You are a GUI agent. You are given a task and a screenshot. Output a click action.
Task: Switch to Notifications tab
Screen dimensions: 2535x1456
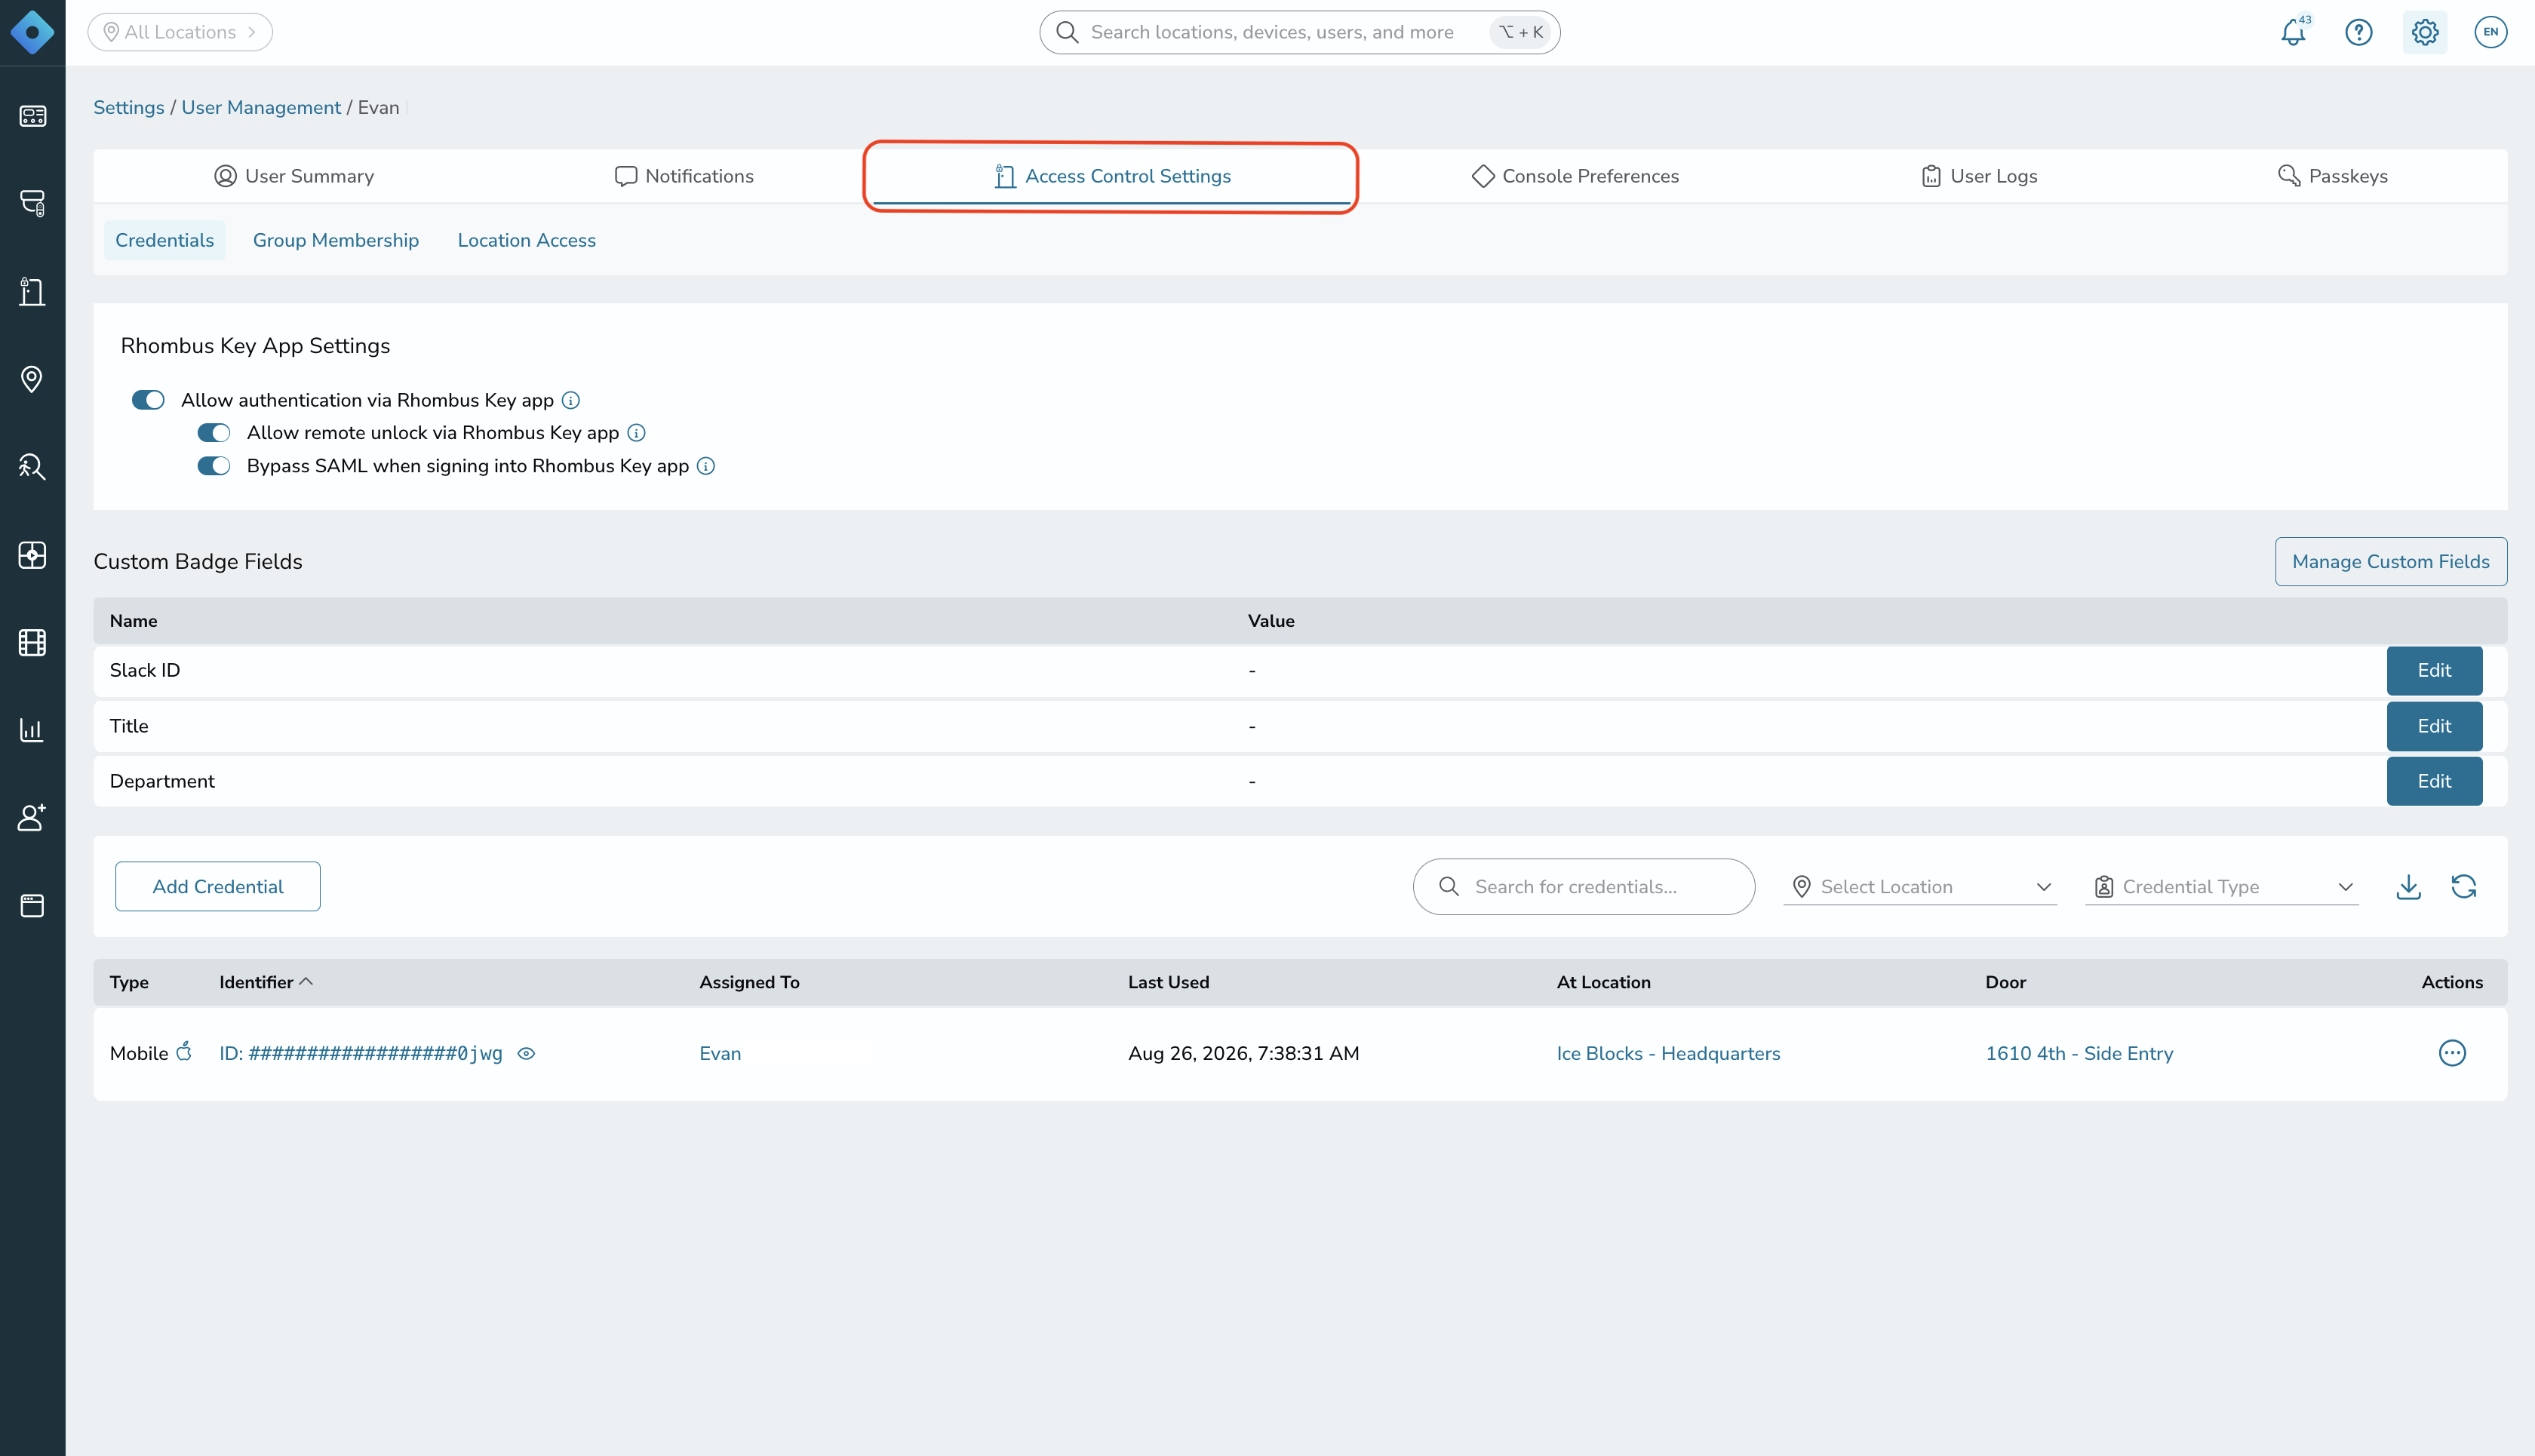(x=684, y=176)
